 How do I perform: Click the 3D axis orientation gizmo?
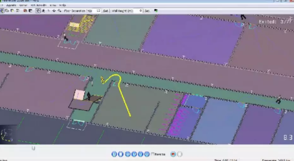pyautogui.click(x=7, y=135)
